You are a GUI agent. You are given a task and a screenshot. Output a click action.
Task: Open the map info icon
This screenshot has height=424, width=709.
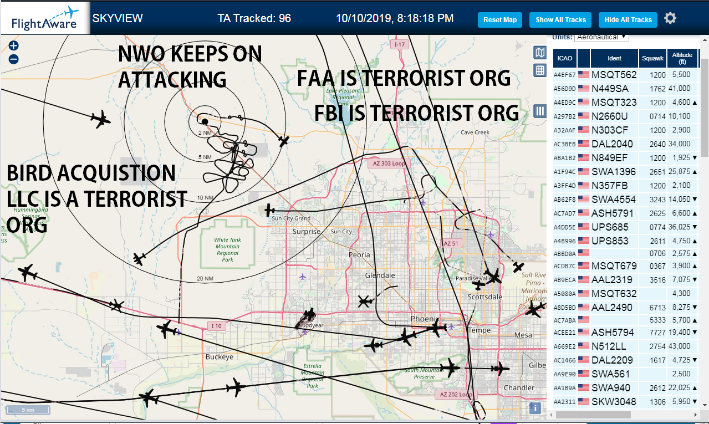point(535,408)
